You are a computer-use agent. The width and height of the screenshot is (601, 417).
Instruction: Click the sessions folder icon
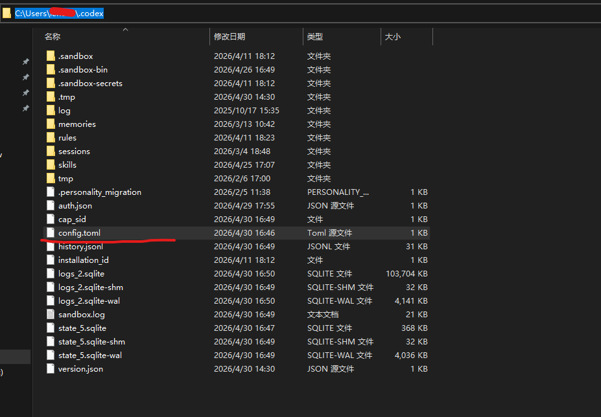tap(51, 152)
